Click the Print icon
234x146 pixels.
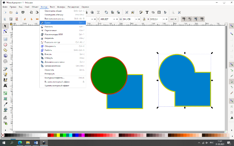[x=23, y=12]
